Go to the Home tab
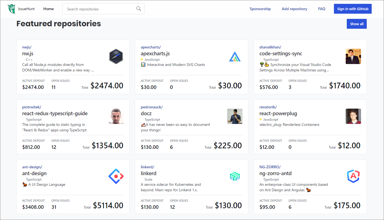This screenshot has height=220, width=384. tap(48, 9)
